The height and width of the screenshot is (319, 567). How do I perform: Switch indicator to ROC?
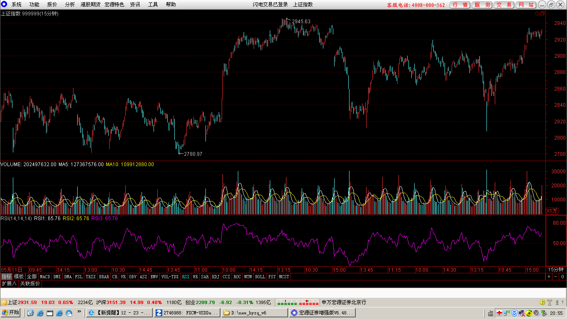[x=237, y=276]
